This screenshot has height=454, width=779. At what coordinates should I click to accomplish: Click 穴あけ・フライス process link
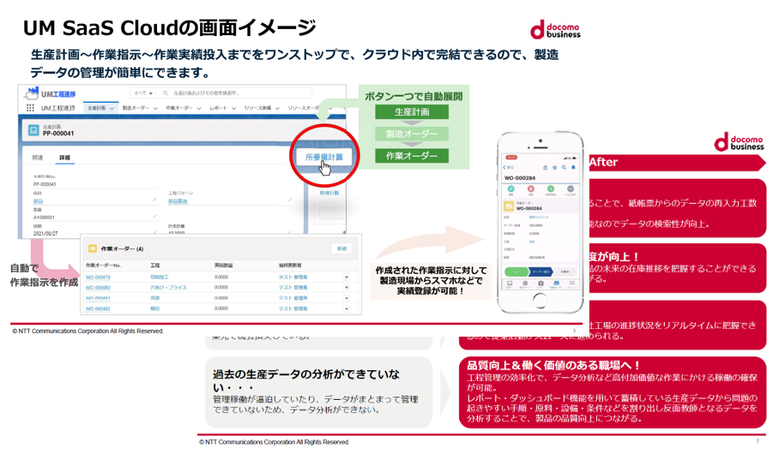[x=168, y=288]
